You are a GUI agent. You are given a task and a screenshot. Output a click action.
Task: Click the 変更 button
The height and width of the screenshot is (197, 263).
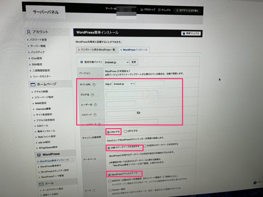134,62
